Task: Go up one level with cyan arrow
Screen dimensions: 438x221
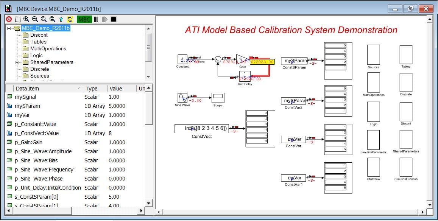Action: click(x=61, y=19)
